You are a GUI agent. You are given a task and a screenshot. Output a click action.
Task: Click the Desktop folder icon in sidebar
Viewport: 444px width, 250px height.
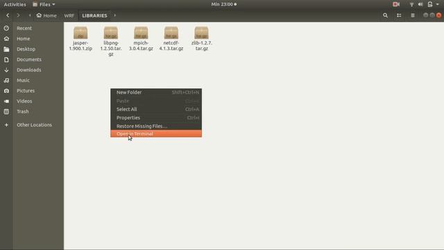(6, 49)
